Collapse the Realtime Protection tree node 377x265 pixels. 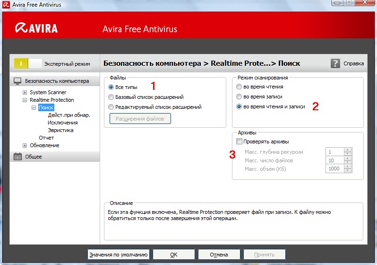25,100
